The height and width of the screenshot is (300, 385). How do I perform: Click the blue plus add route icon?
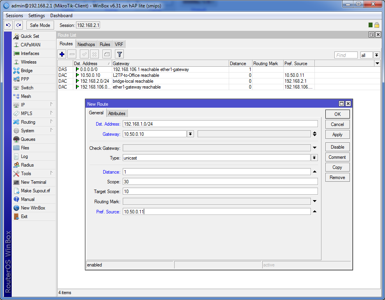pos(62,55)
